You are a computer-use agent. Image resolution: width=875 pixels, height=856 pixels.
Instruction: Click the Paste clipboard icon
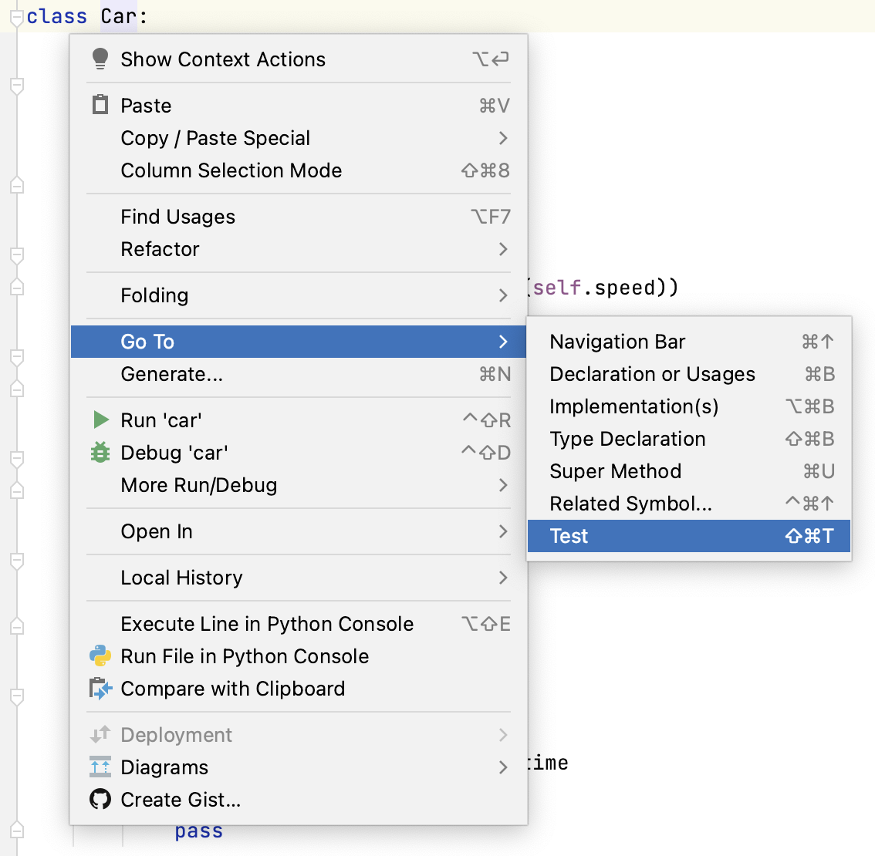click(x=100, y=105)
